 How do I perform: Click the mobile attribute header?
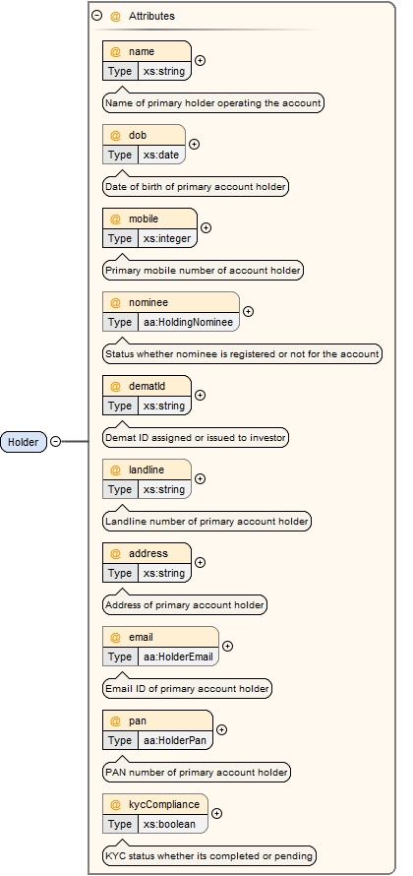pyautogui.click(x=149, y=219)
